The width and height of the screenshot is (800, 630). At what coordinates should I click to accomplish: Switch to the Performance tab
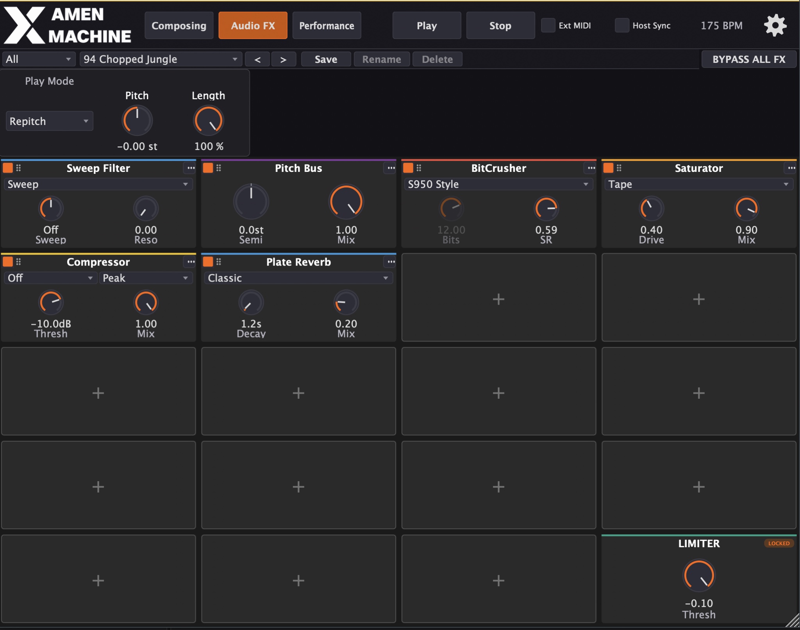coord(327,25)
